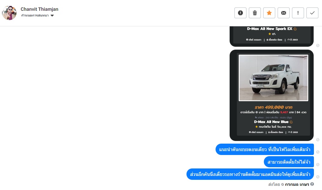Expand the arrow next to กำหนดการสนทนา
Screen dimensions: 322x190
[x=52, y=16]
